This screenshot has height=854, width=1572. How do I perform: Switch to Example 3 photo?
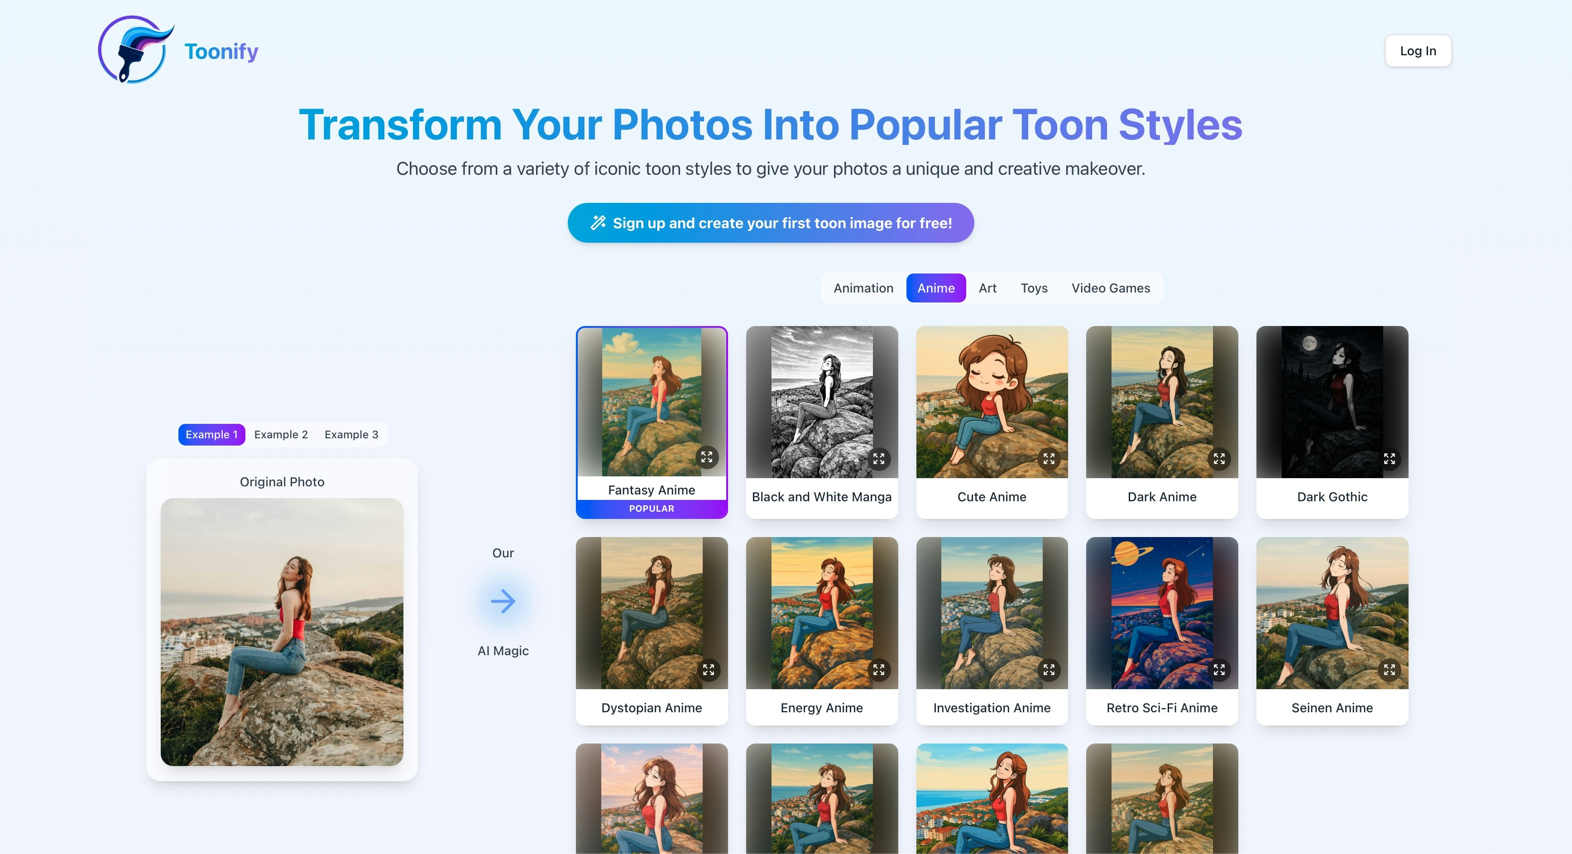pyautogui.click(x=351, y=435)
